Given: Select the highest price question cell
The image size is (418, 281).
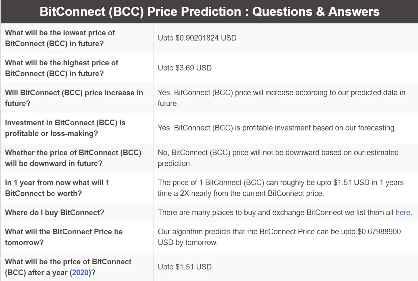Looking at the screenshot, I should (x=61, y=68).
